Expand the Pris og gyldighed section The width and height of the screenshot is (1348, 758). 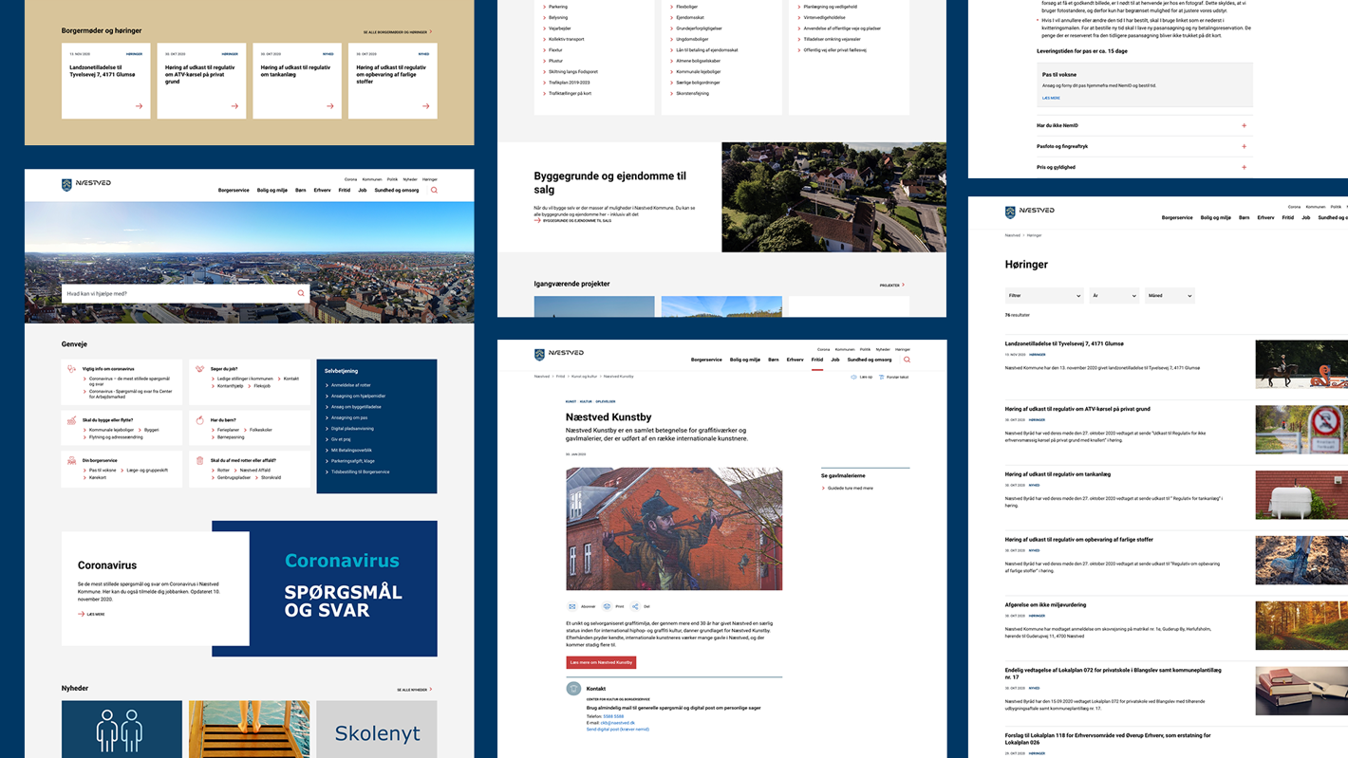[1244, 167]
